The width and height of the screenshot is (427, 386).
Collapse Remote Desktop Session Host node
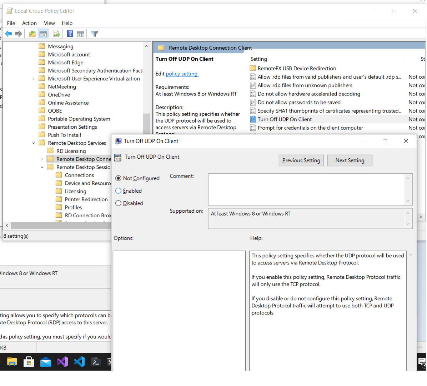42,167
